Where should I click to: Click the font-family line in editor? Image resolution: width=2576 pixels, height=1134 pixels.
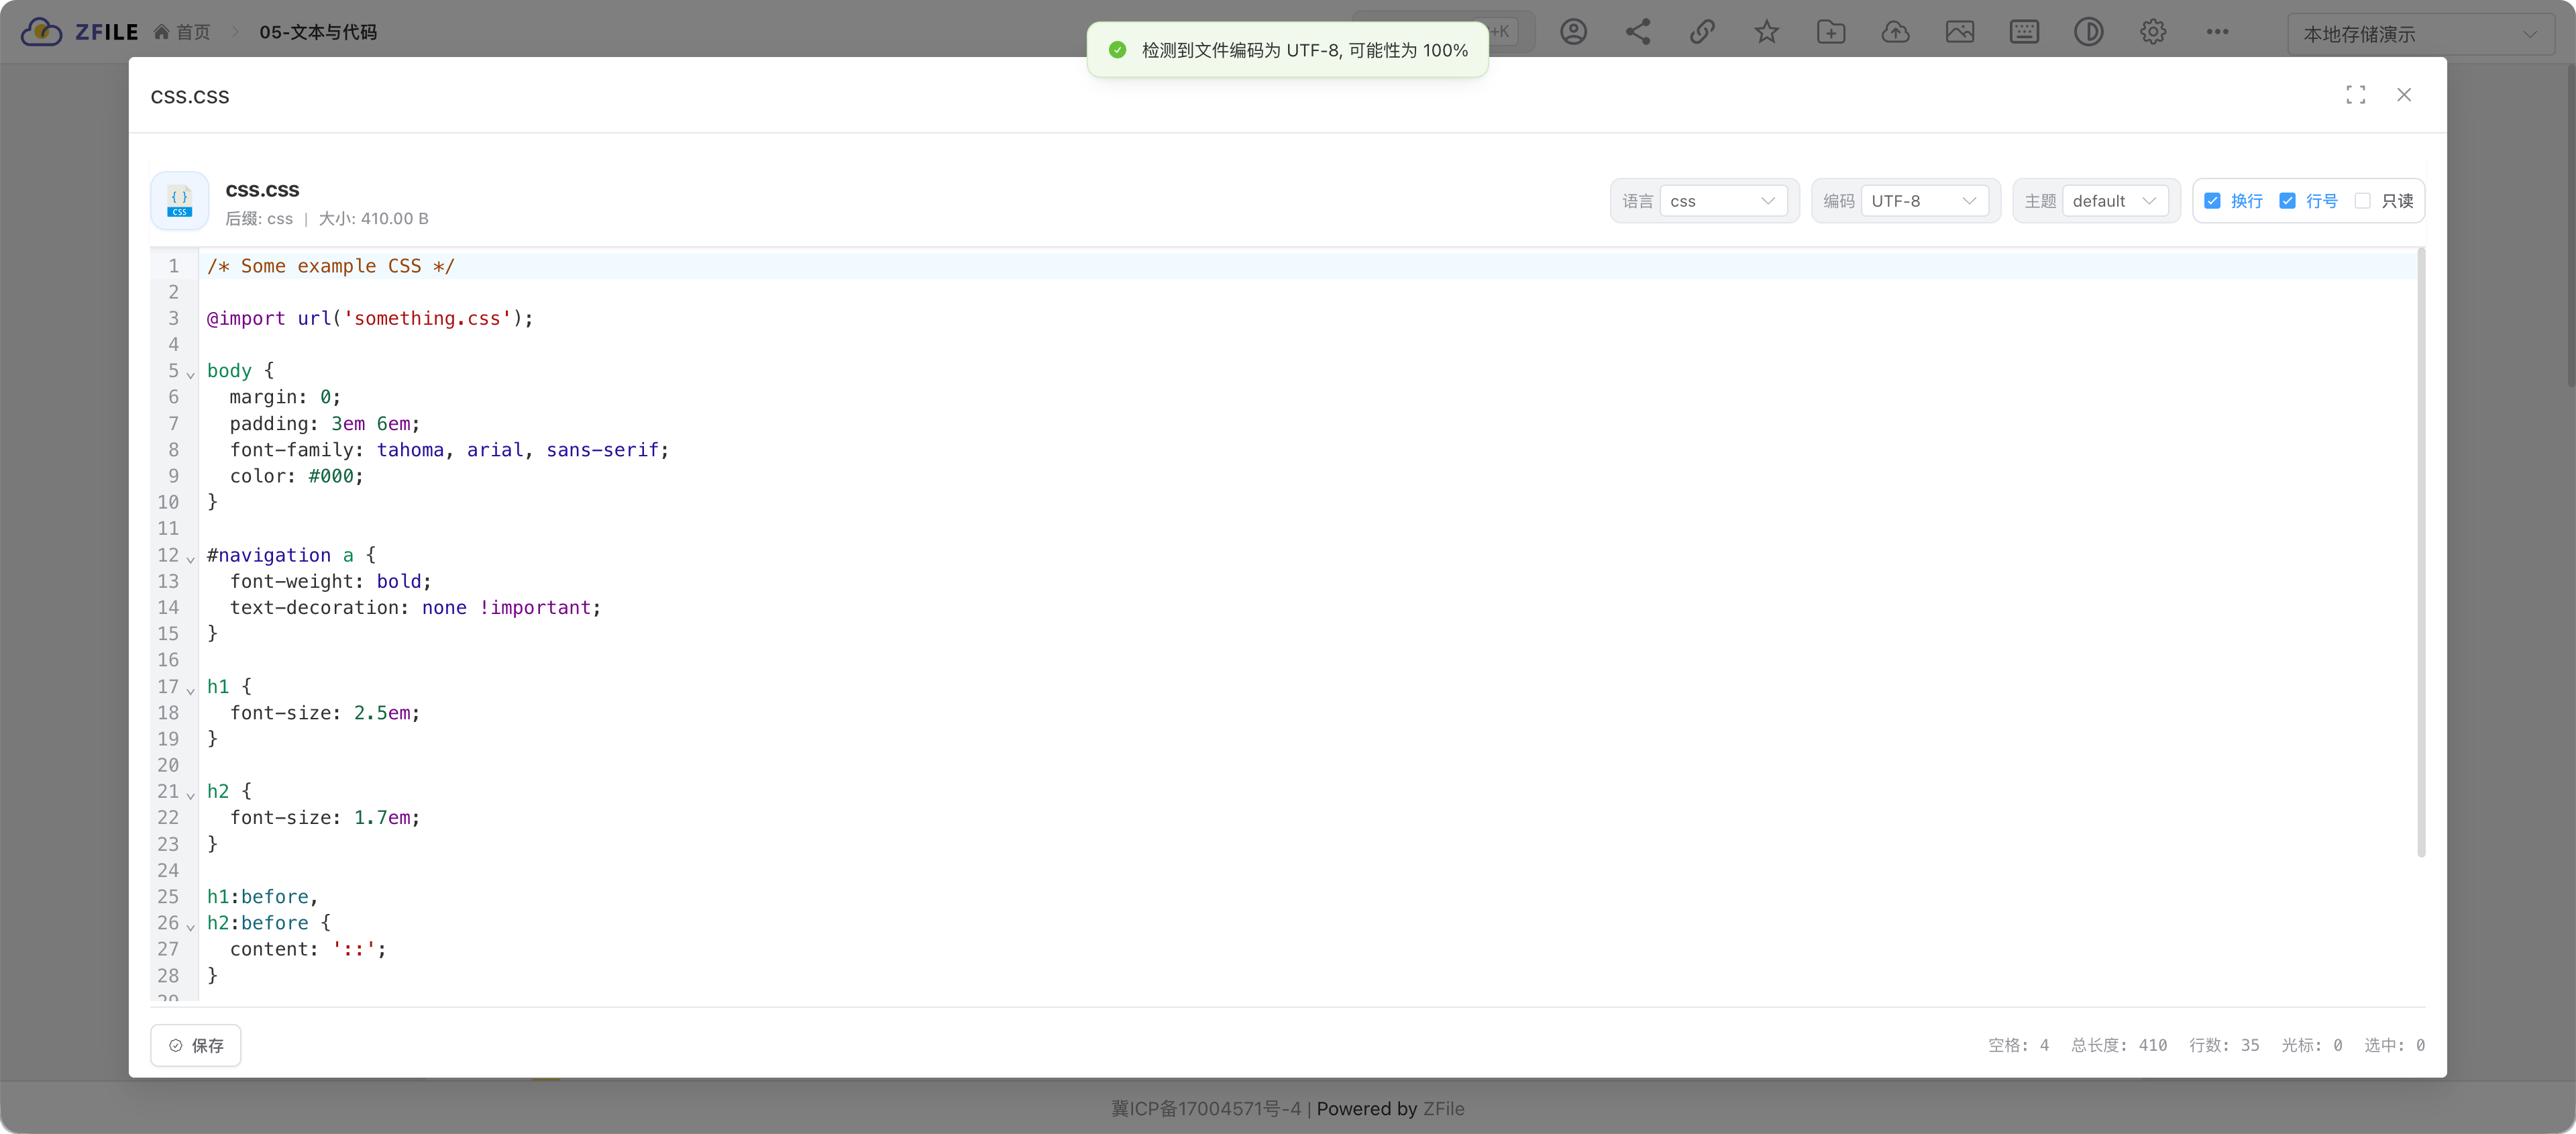point(449,450)
